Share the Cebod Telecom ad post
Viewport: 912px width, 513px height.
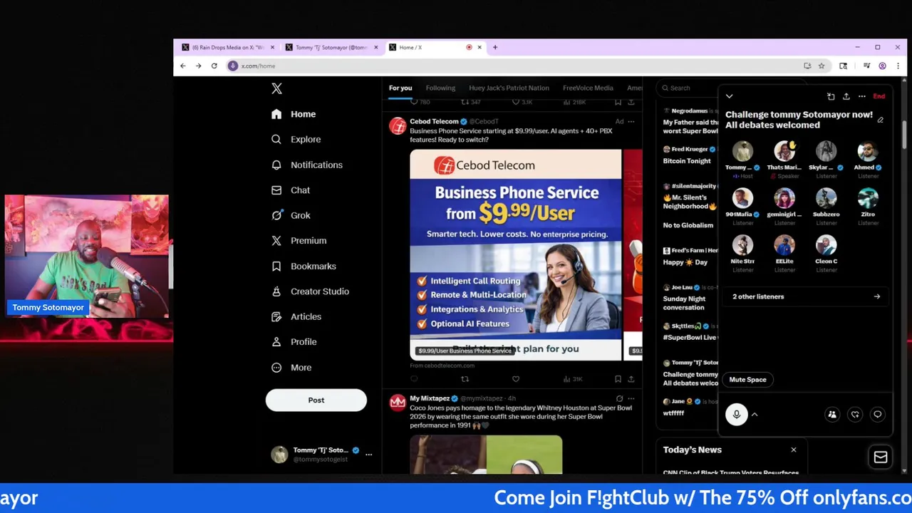pos(631,379)
